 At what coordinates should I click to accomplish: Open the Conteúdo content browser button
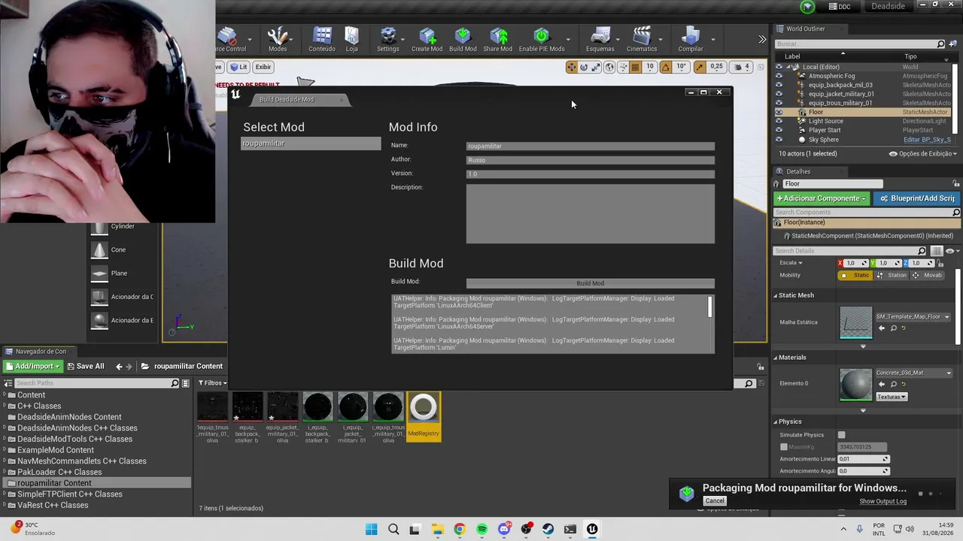click(x=322, y=40)
